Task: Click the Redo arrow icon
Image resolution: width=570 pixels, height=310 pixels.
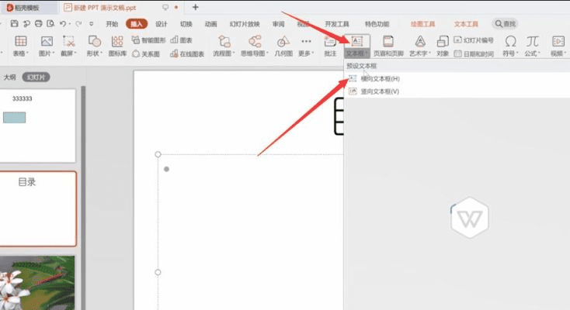Action: pos(78,23)
